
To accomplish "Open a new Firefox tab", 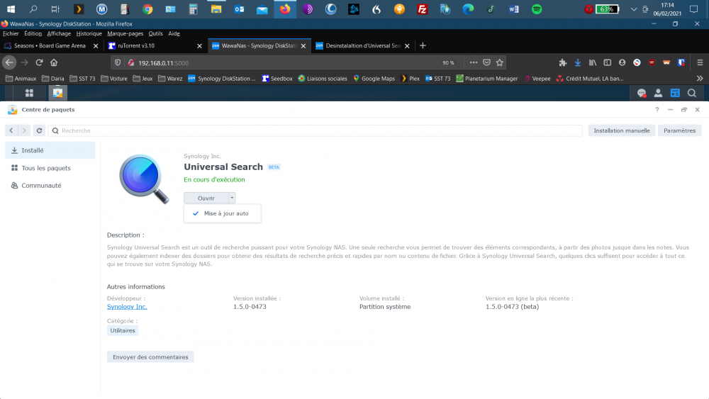I will (x=423, y=45).
